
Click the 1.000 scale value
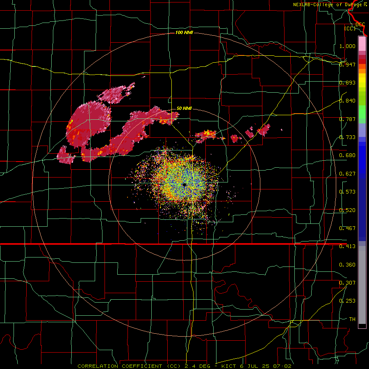[347, 46]
